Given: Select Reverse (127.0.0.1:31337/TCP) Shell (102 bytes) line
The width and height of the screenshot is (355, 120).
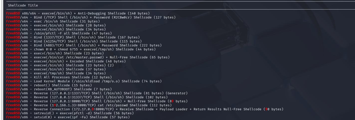Looking at the screenshot, I should pyautogui.click(x=87, y=97).
